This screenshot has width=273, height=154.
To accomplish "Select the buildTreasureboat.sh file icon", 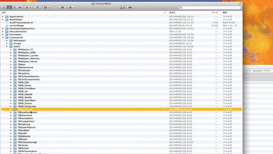I will coord(7,23).
